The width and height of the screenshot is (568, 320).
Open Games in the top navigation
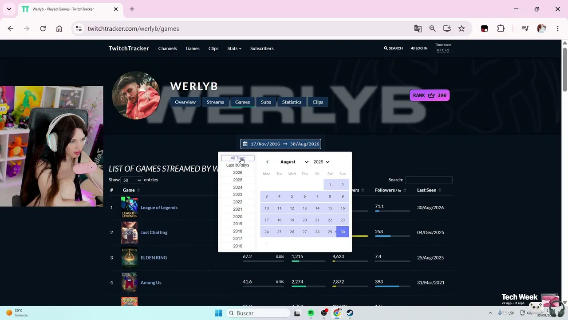193,48
